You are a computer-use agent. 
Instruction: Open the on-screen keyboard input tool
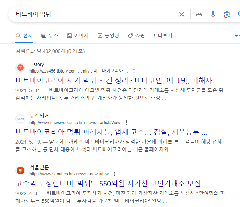pos(199,14)
